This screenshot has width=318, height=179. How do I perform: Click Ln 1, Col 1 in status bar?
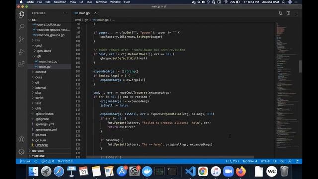[232, 161]
